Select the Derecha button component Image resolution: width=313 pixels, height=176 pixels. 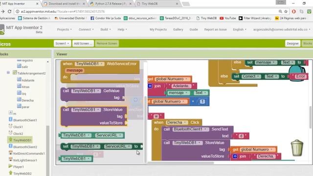point(25,100)
